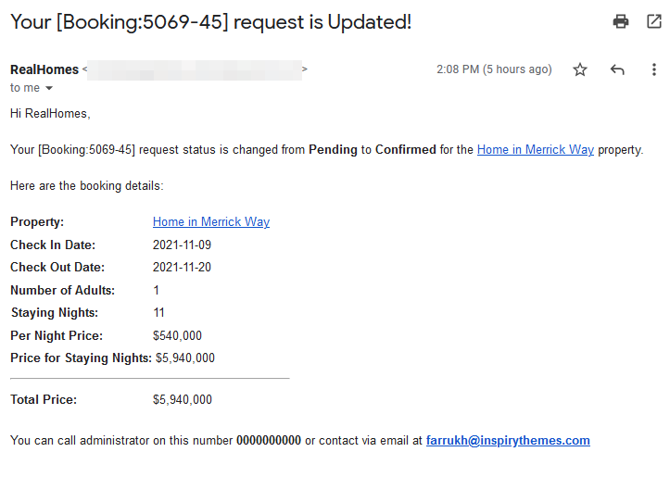Click the per night price $540,000
The image size is (670, 477).
click(x=177, y=335)
